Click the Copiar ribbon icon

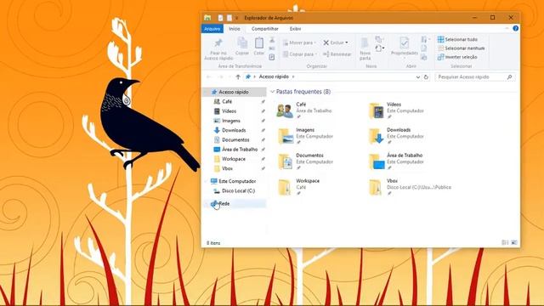click(242, 43)
